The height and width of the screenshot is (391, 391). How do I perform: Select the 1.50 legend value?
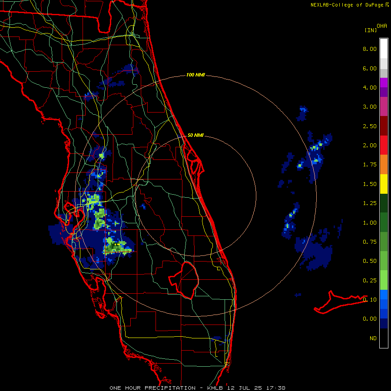pyautogui.click(x=370, y=184)
